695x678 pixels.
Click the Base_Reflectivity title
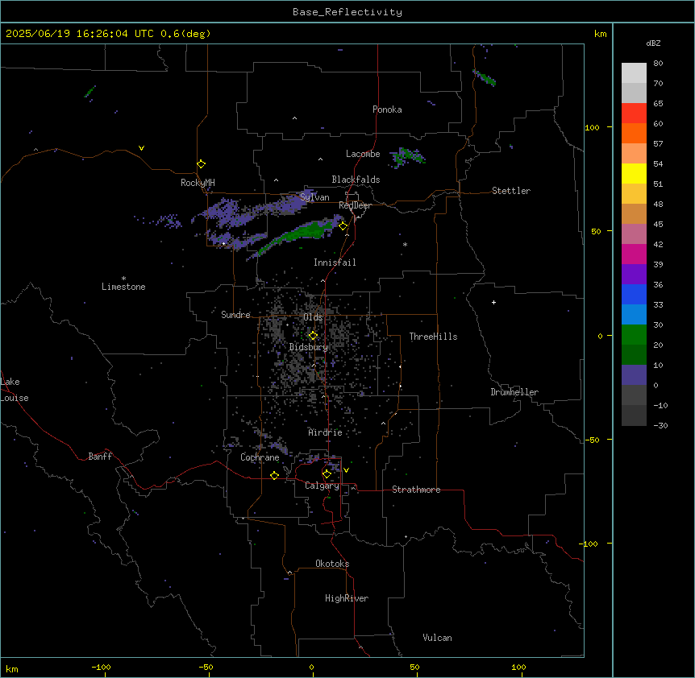pos(347,12)
